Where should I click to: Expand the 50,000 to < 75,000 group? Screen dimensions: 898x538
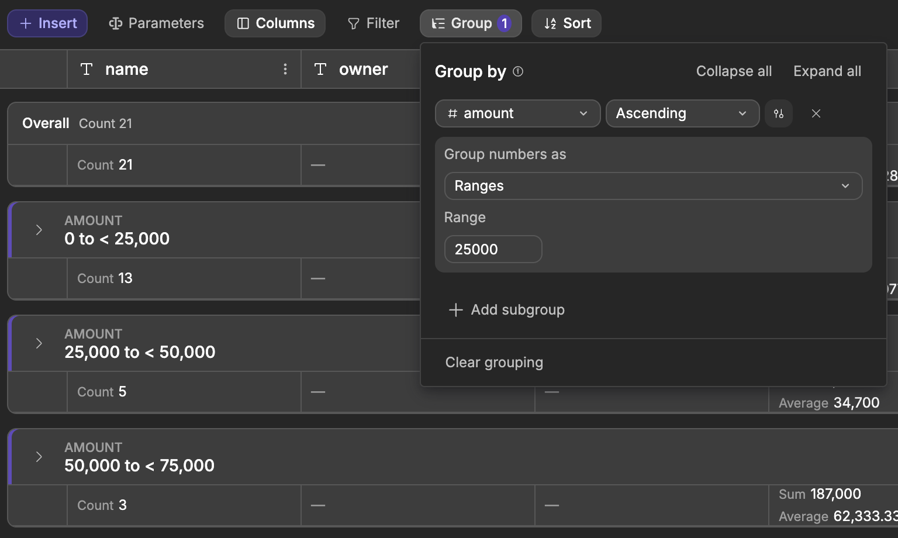click(39, 457)
